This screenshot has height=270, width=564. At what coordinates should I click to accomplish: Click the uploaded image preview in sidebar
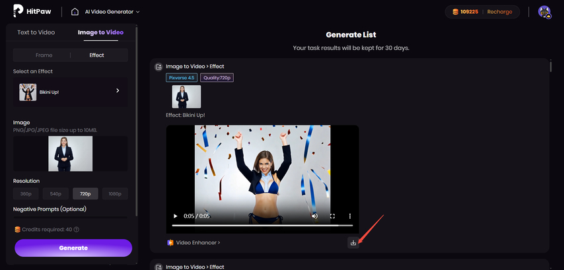71,154
